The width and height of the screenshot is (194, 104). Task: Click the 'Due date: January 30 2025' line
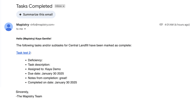pyautogui.click(x=46, y=74)
